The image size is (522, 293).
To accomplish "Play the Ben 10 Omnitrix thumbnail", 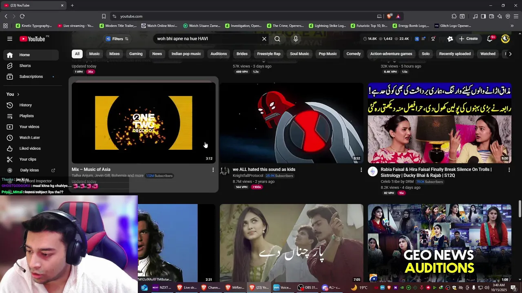I will (292, 123).
